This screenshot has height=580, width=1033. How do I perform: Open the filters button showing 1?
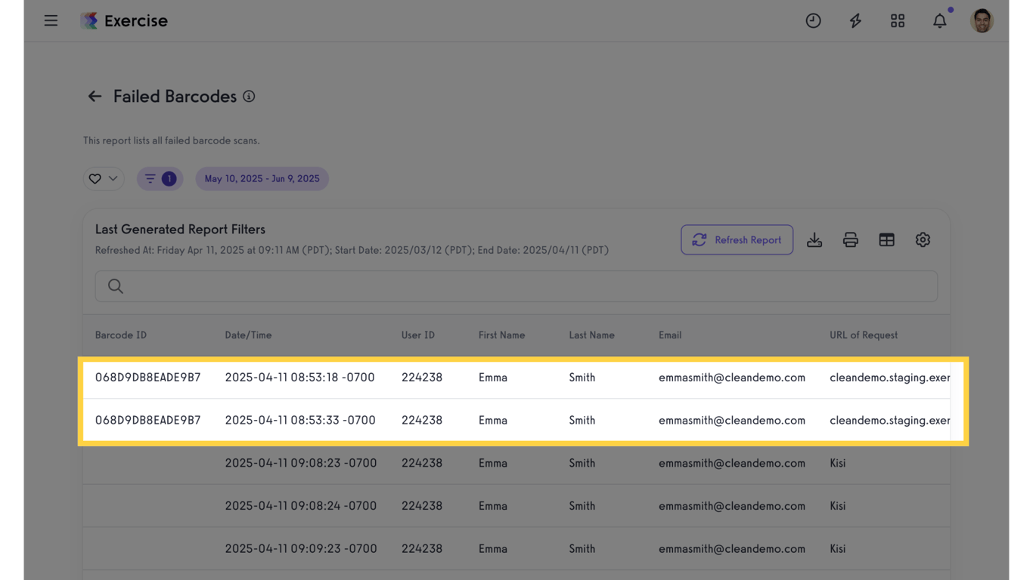tap(160, 179)
